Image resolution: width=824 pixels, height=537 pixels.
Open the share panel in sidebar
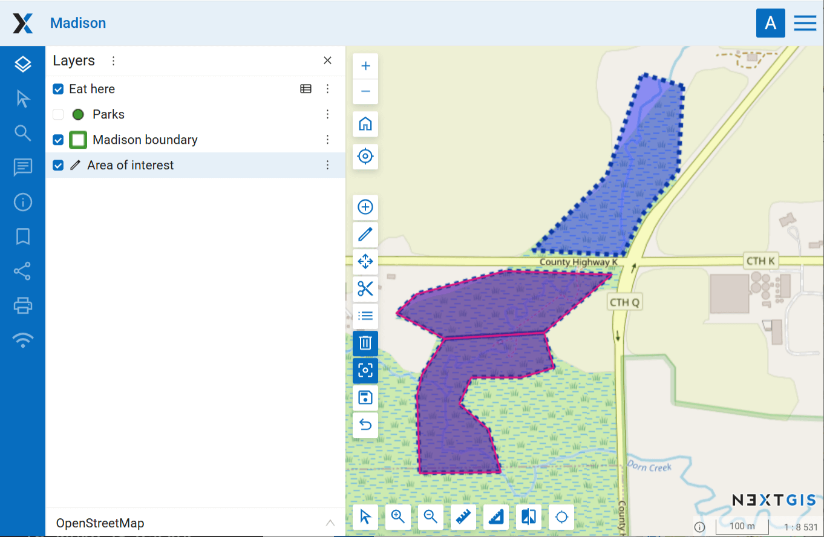click(23, 271)
